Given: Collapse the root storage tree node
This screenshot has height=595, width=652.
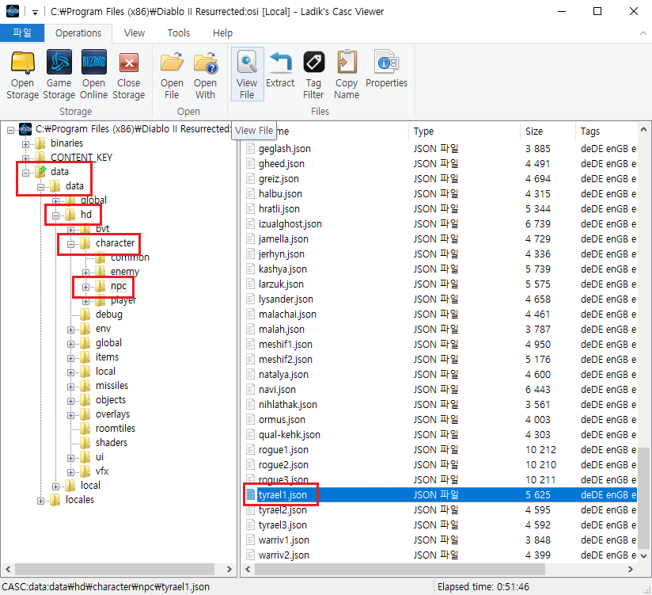Looking at the screenshot, I should pyautogui.click(x=11, y=130).
